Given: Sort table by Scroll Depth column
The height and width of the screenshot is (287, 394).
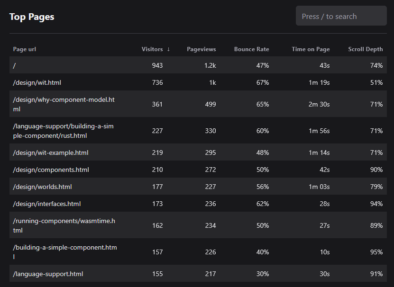Looking at the screenshot, I should [x=365, y=49].
